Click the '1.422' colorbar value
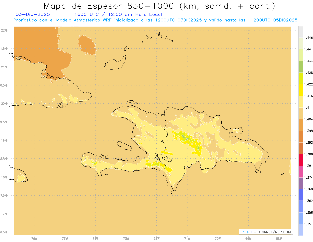This screenshot has width=313, height=242. [x=309, y=84]
